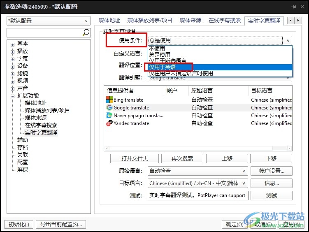
Task: Select 屏保 in the tree
Action: 23,169
